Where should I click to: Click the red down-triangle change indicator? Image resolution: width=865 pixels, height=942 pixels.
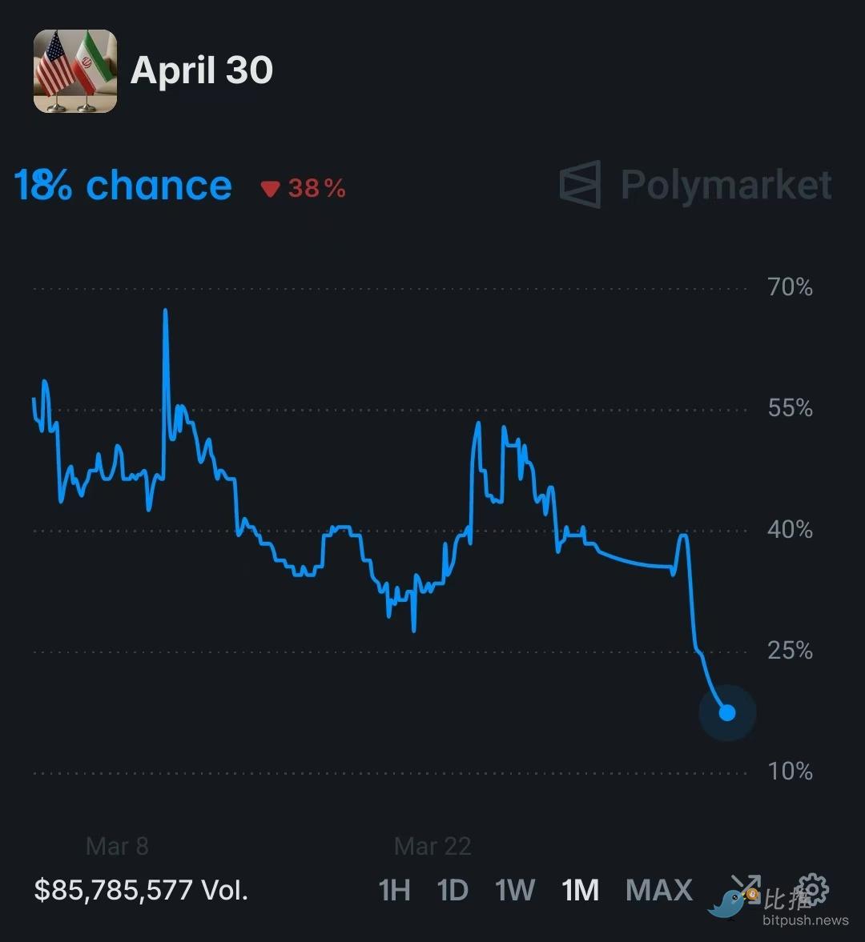coord(270,189)
